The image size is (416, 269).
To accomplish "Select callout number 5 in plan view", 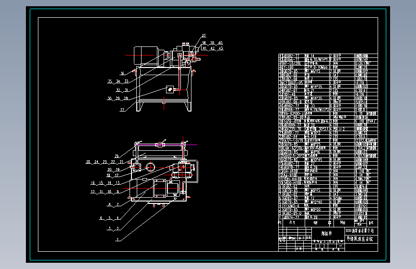I will point(109,218).
